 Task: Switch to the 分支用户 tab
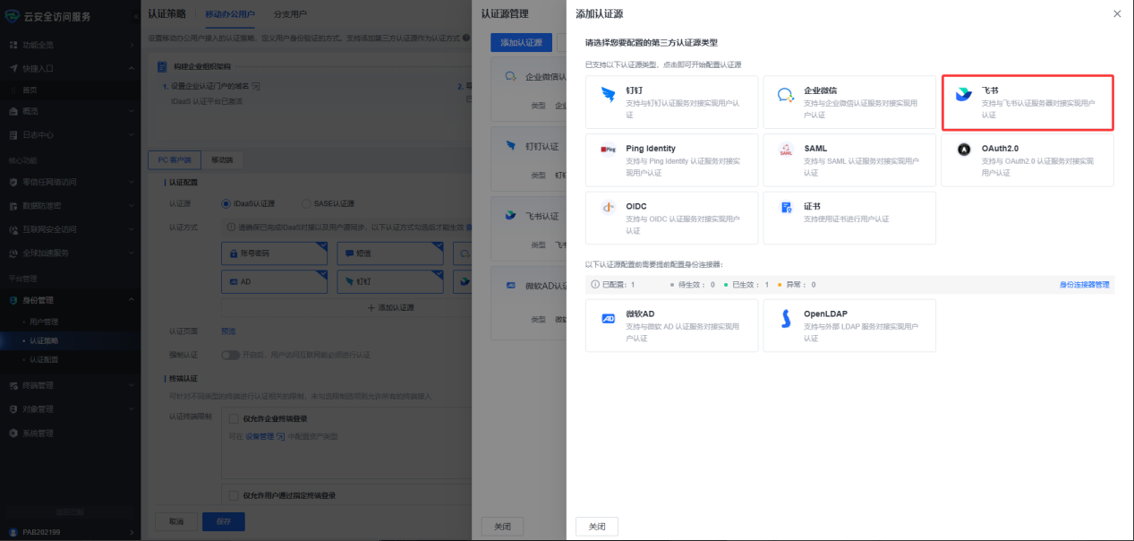coord(291,14)
